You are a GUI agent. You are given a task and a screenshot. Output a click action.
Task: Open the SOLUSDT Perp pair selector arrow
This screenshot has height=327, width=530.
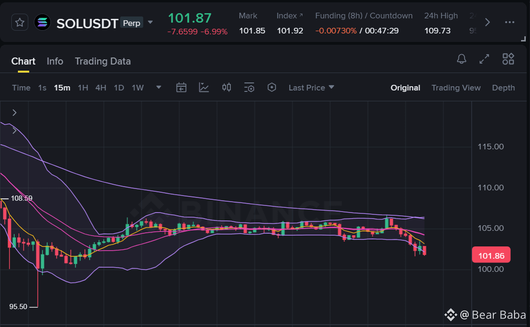pos(150,23)
